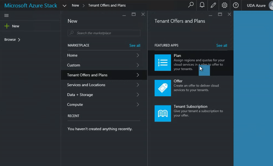Click See all next to Marketplace
The image size is (273, 166).
point(135,45)
